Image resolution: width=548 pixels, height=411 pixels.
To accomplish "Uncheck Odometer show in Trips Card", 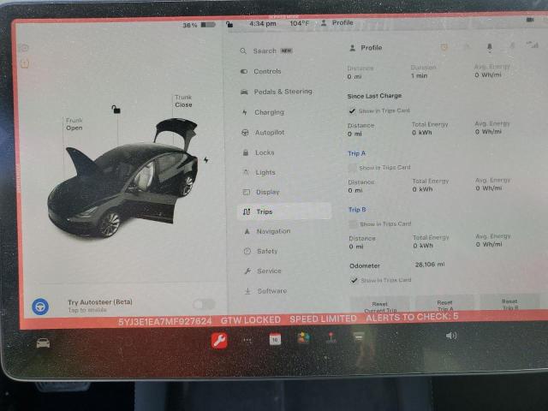I will [x=354, y=280].
